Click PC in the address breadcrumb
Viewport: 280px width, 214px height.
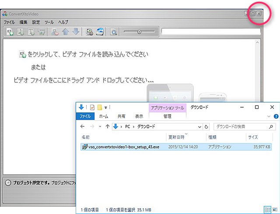point(127,126)
